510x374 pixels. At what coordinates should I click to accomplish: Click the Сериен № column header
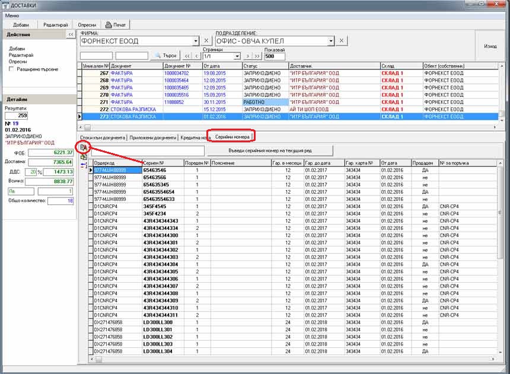coord(163,163)
